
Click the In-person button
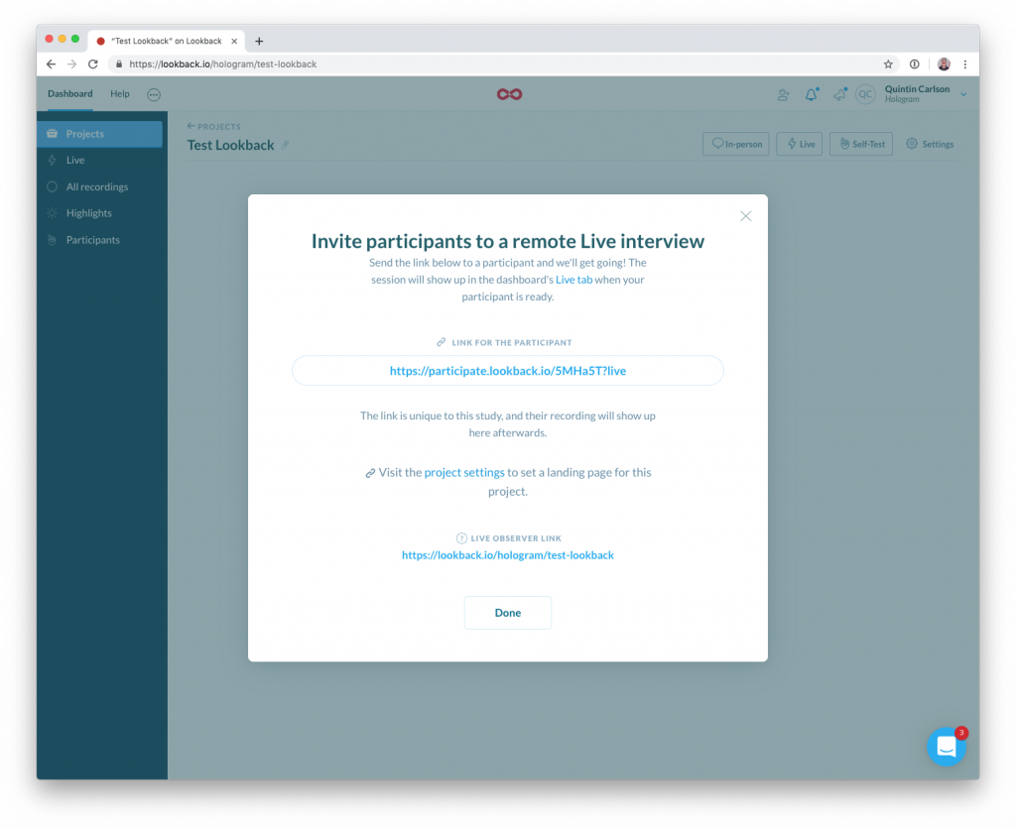tap(736, 144)
